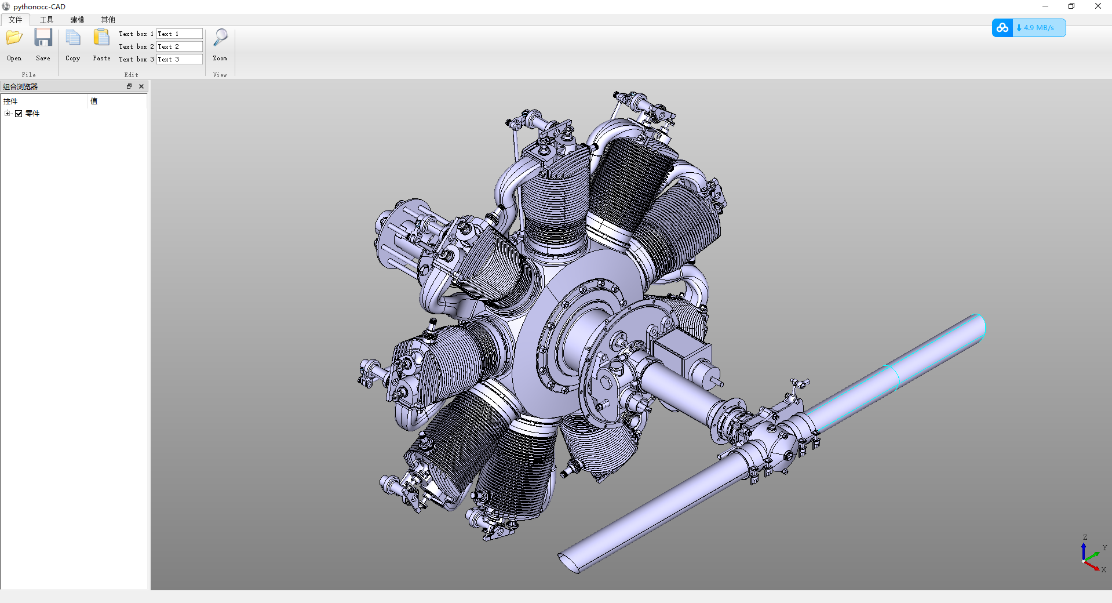Image resolution: width=1112 pixels, height=603 pixels.
Task: Click the Text box 3 input field
Action: [179, 59]
